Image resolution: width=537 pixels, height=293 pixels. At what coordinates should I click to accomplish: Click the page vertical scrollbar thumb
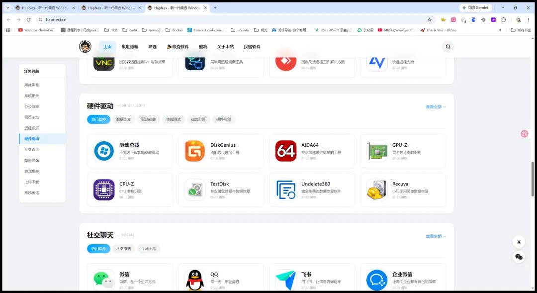pyautogui.click(x=533, y=179)
